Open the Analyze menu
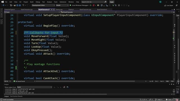180x101 pixels. [49, 2]
